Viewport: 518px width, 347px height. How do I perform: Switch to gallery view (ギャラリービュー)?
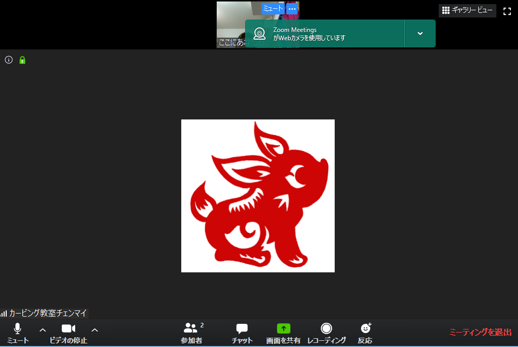click(x=468, y=10)
